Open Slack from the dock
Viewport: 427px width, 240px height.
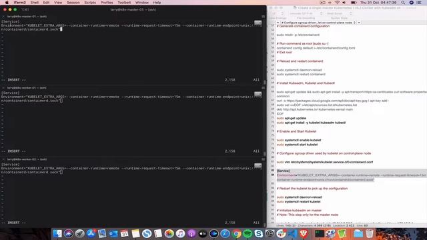coord(281,233)
